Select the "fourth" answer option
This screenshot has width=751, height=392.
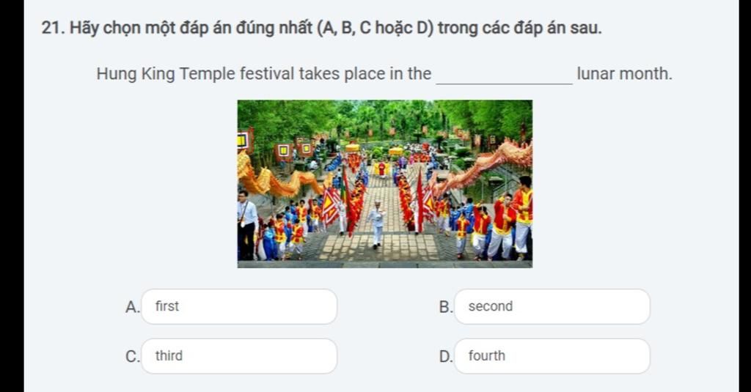[552, 356]
